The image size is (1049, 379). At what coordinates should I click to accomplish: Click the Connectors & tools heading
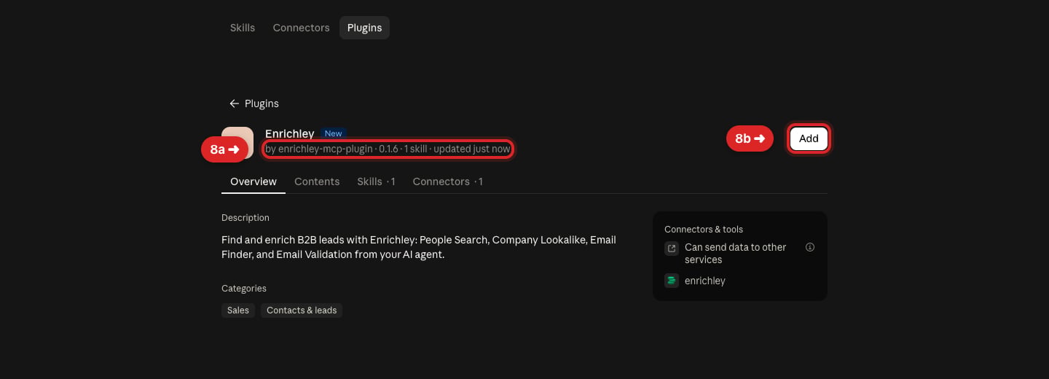tap(704, 230)
